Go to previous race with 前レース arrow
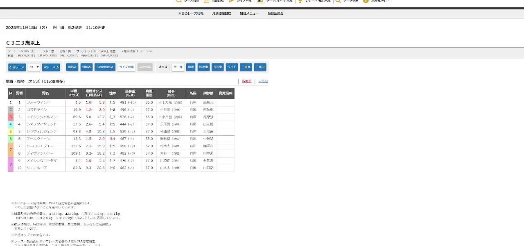The width and height of the screenshot is (524, 246). [x=17, y=67]
